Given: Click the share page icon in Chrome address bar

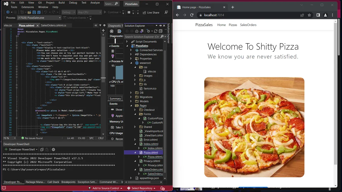Looking at the screenshot, I should pos(302,15).
